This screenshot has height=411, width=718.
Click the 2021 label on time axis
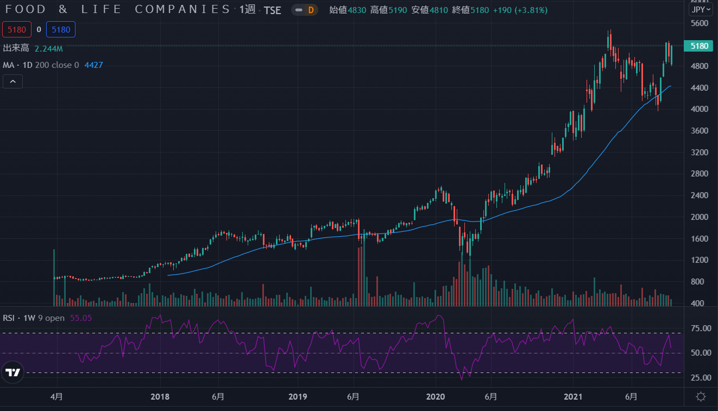tap(574, 397)
